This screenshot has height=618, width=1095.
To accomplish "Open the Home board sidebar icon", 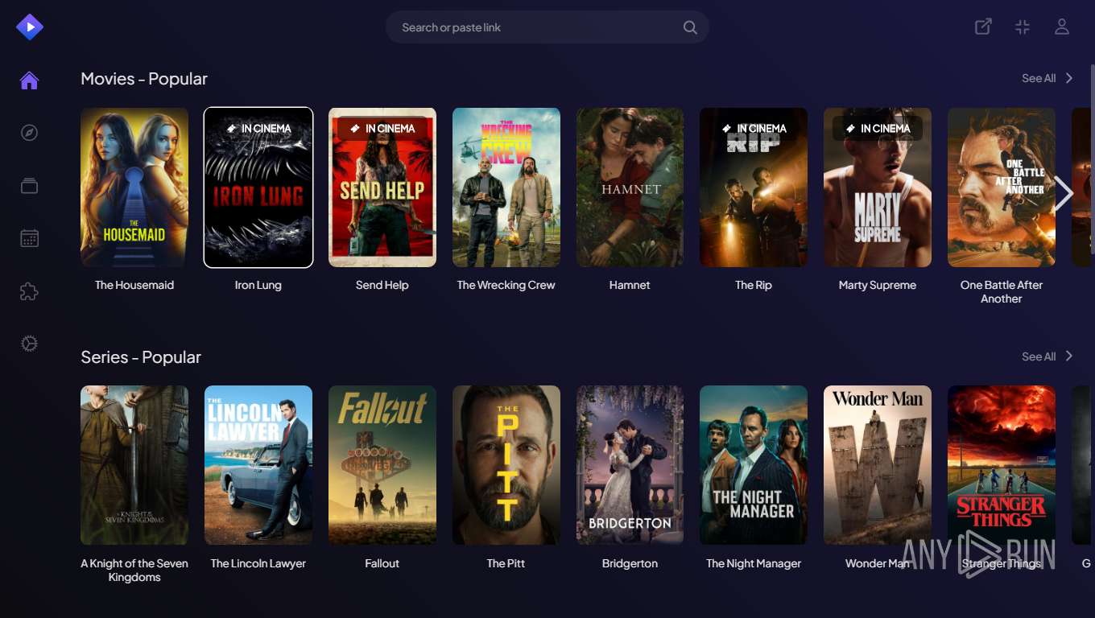I will click(x=30, y=80).
